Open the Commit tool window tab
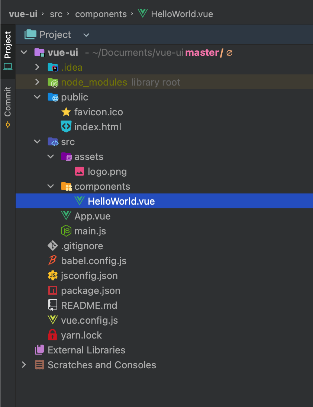 click(x=8, y=107)
